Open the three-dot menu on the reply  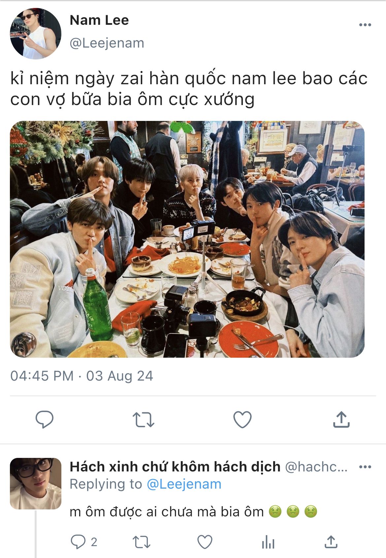[x=365, y=467]
